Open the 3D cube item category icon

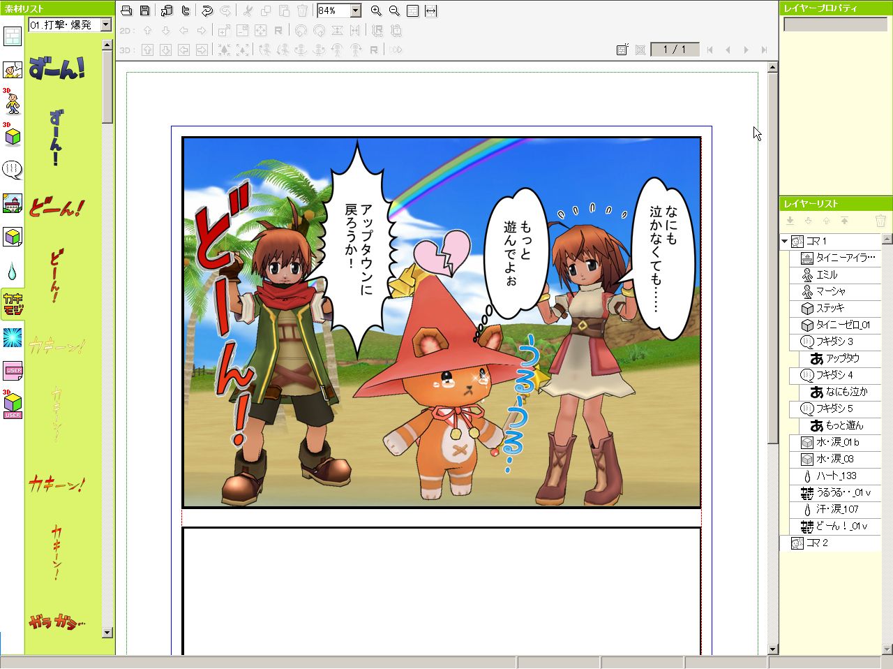13,135
